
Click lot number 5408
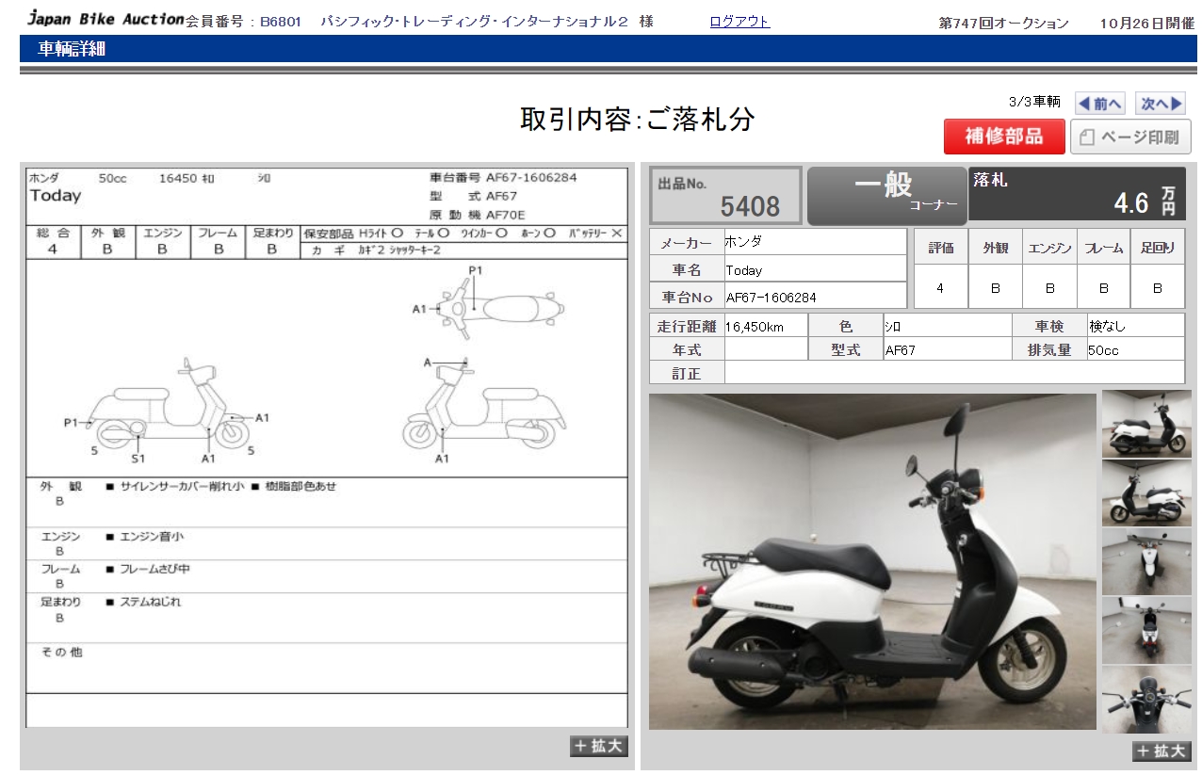tap(750, 206)
